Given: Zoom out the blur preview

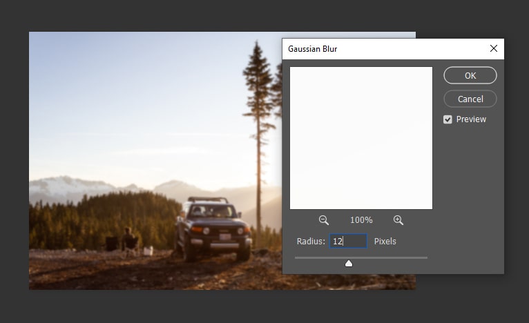Looking at the screenshot, I should pos(323,220).
